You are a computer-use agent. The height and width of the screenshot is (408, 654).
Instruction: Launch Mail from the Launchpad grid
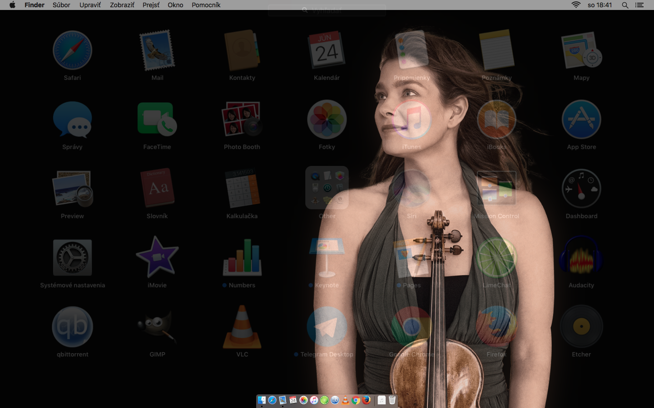pos(157,50)
